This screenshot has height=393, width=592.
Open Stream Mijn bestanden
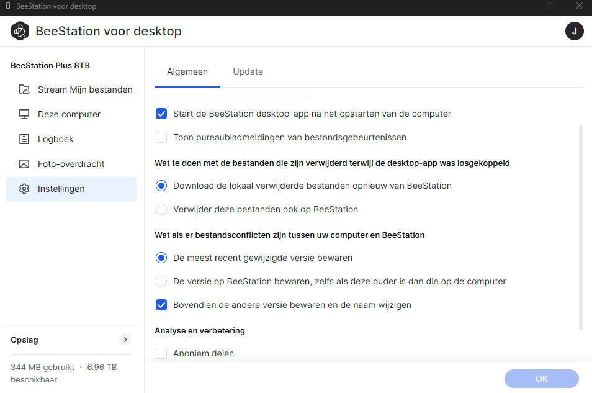coord(71,89)
